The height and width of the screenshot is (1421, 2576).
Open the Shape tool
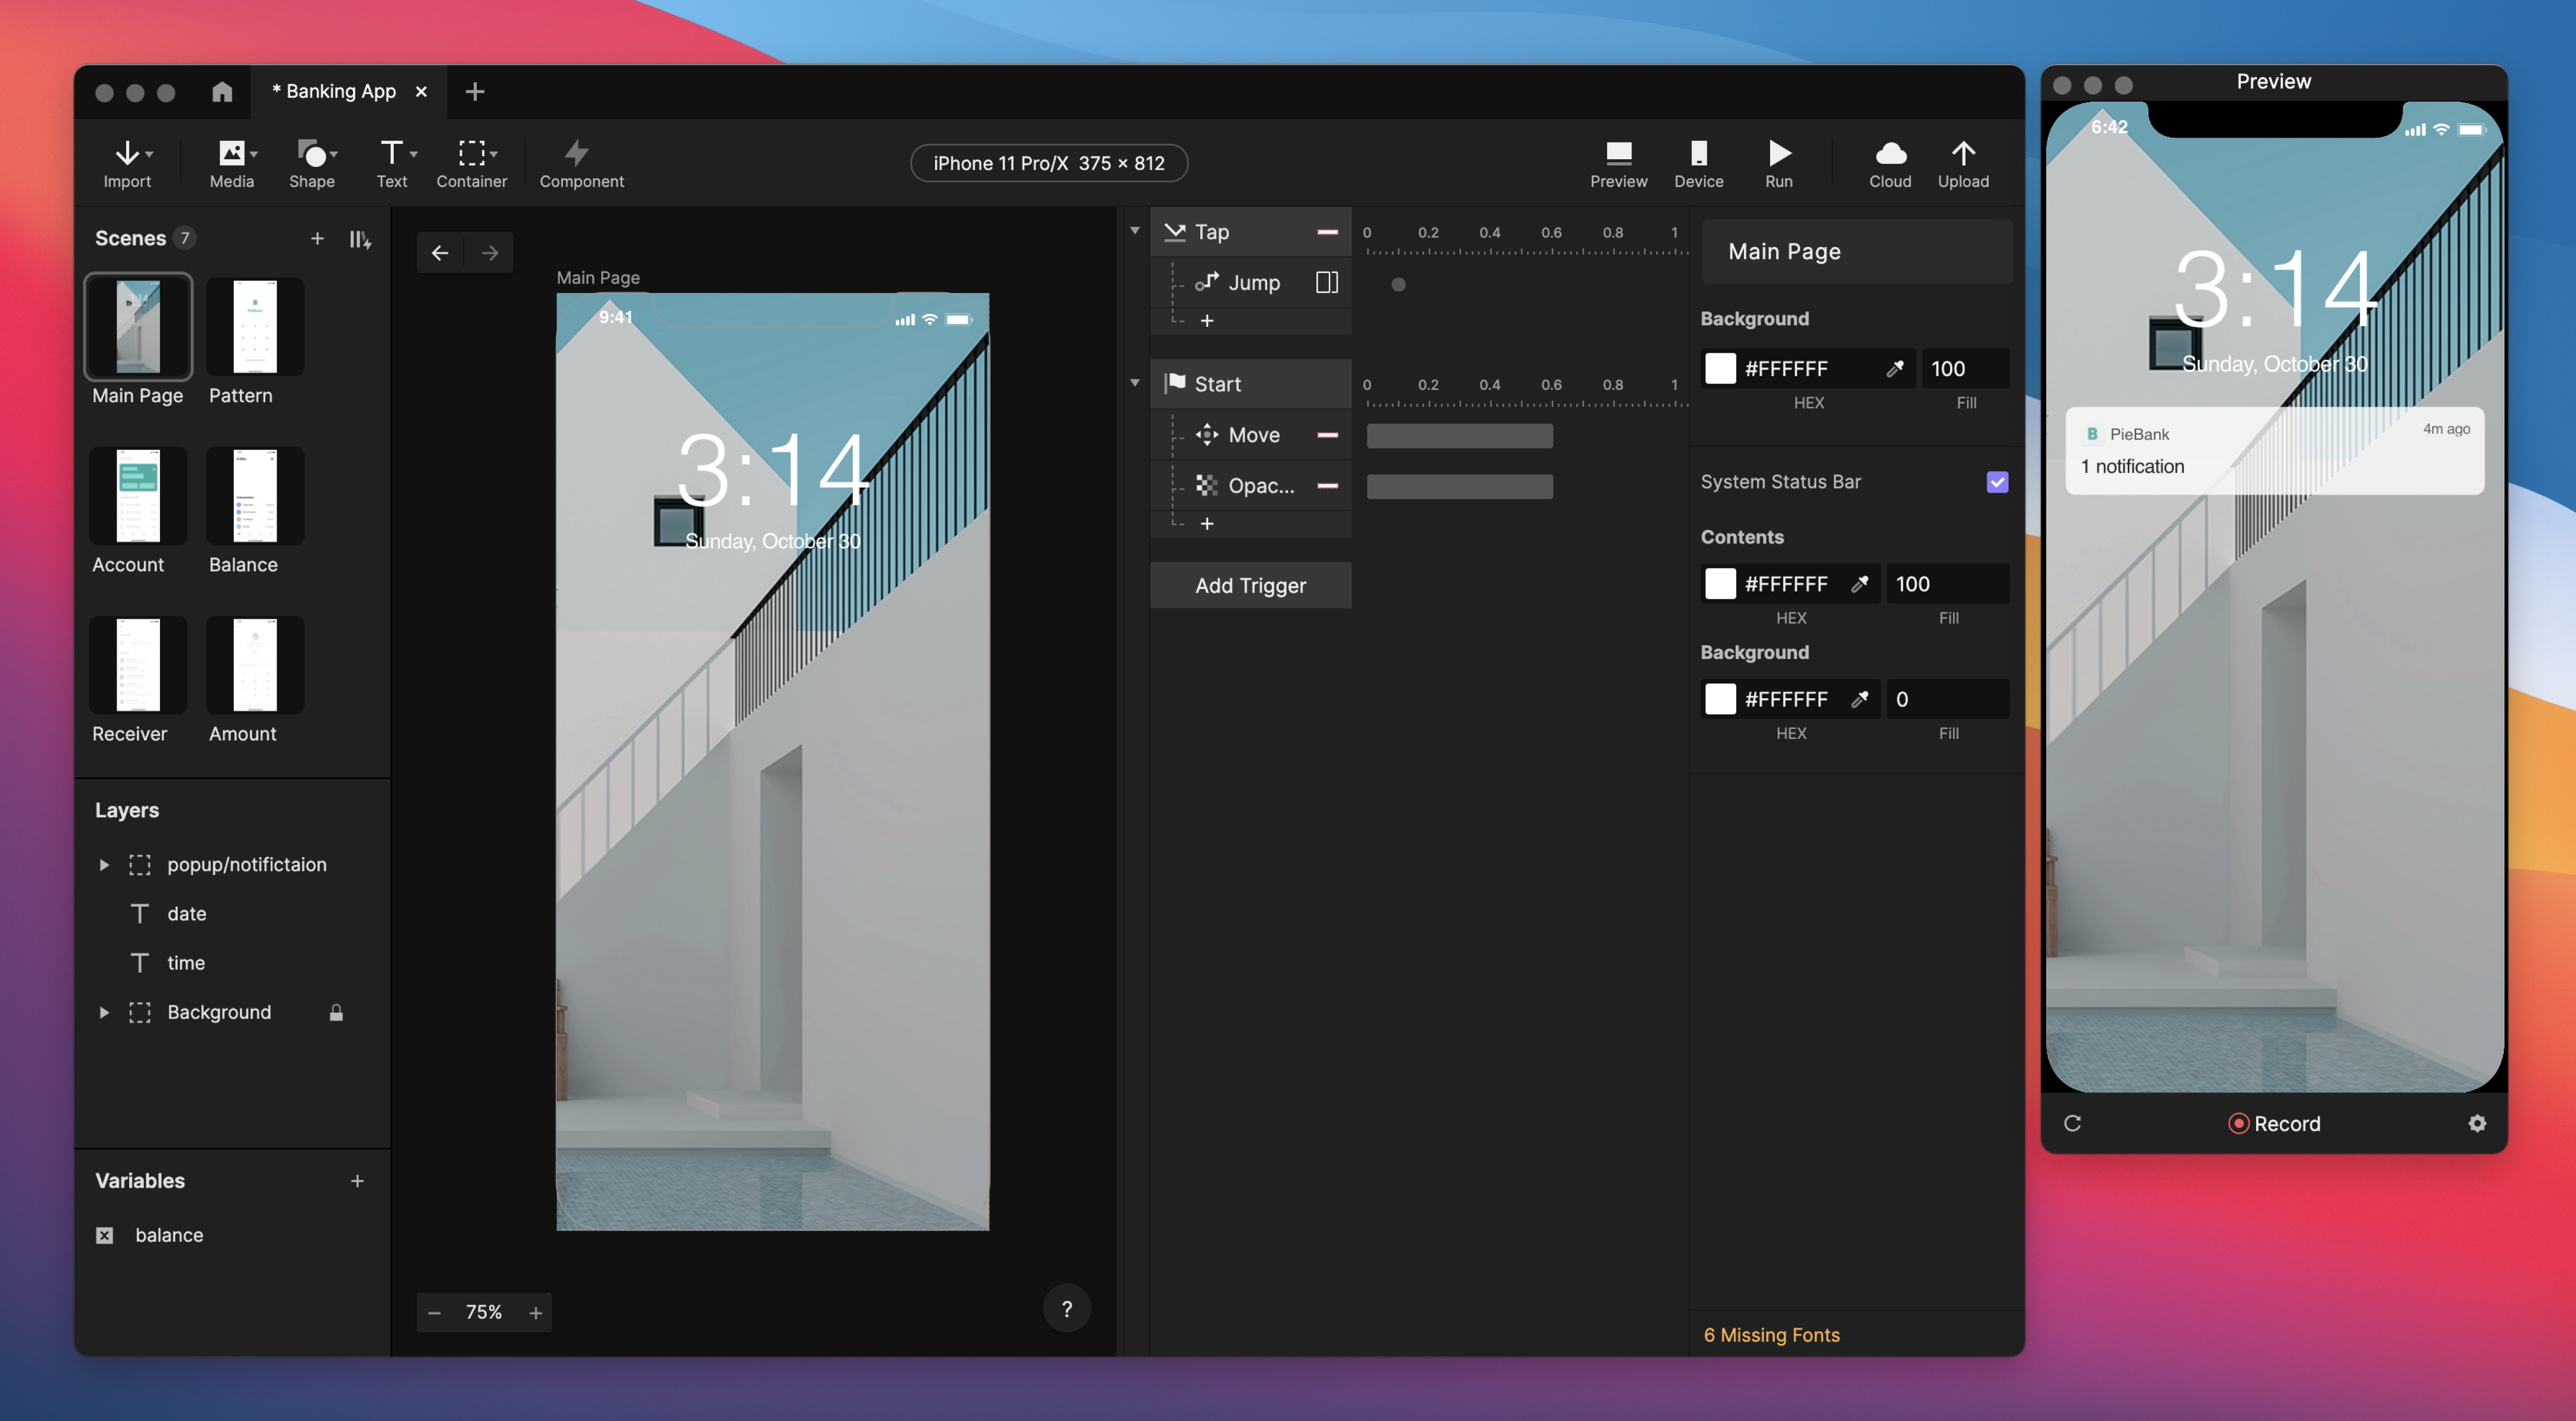click(312, 154)
